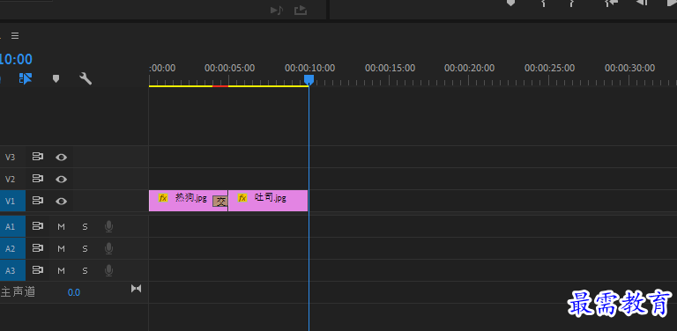Enable voice-over record microphone on A1
677x331 pixels.
click(x=109, y=227)
